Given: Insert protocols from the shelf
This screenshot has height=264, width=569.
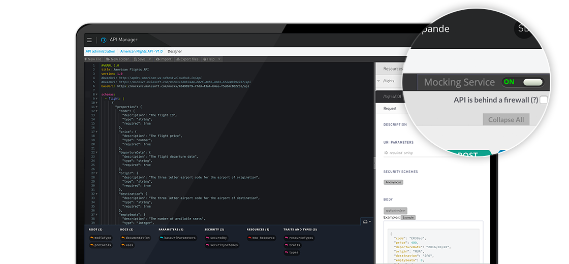Looking at the screenshot, I should point(101,245).
